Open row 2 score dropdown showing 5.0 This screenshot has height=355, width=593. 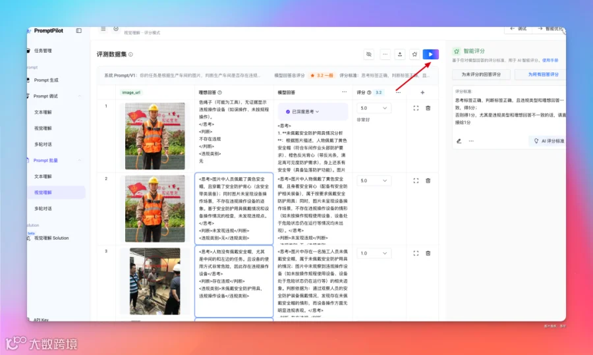tap(374, 180)
